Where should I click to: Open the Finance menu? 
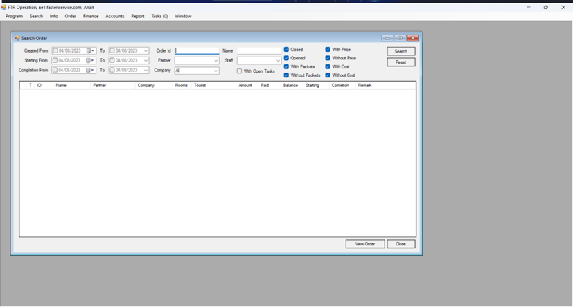point(91,16)
